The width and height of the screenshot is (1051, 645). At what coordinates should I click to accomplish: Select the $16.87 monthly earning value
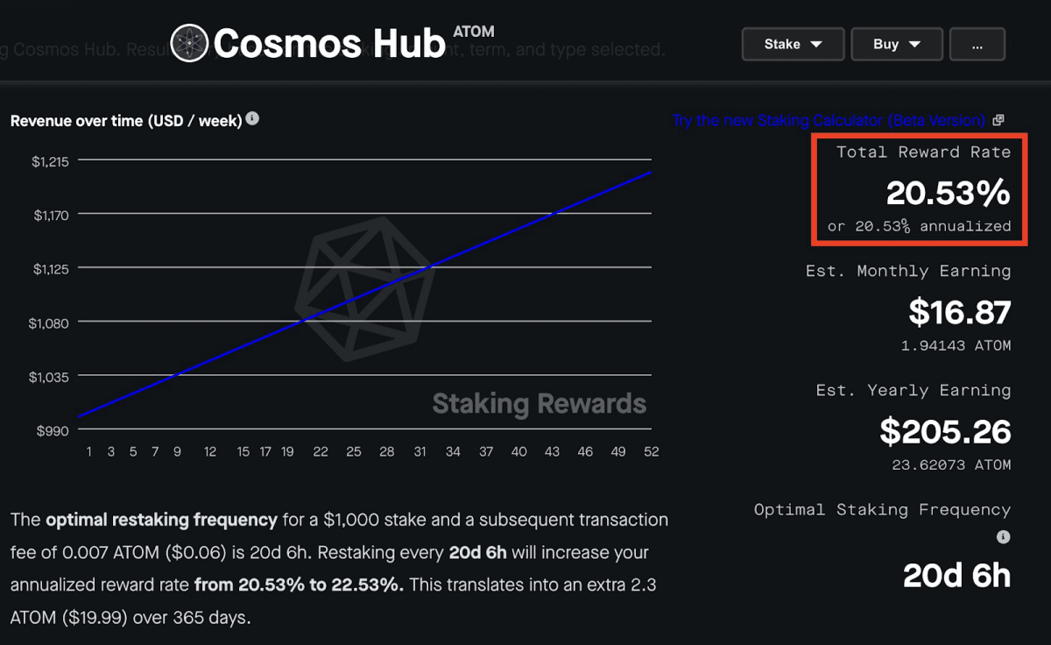point(960,312)
